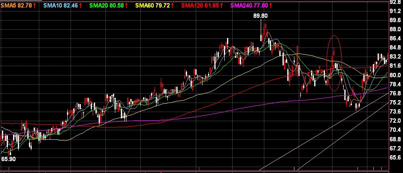Click the red SMA120 81.65 label
Image resolution: width=403 pixels, height=173 pixels.
point(202,5)
